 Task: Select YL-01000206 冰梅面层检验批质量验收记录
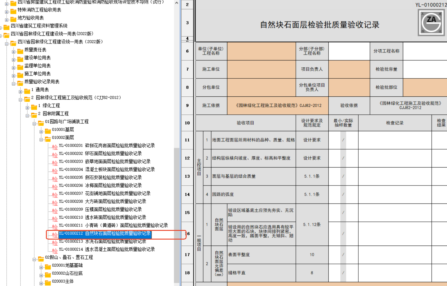click(100, 185)
